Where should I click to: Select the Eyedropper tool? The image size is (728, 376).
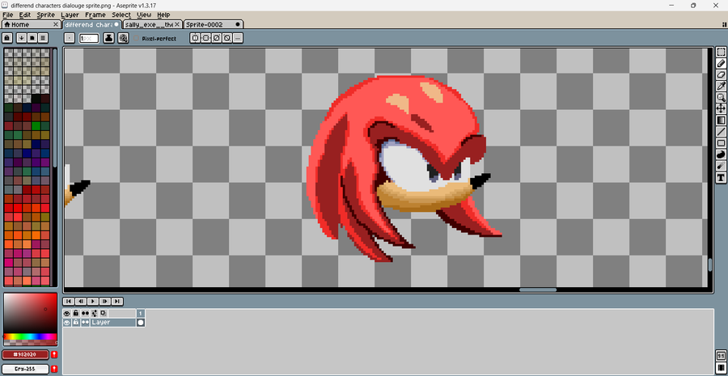[x=721, y=87]
